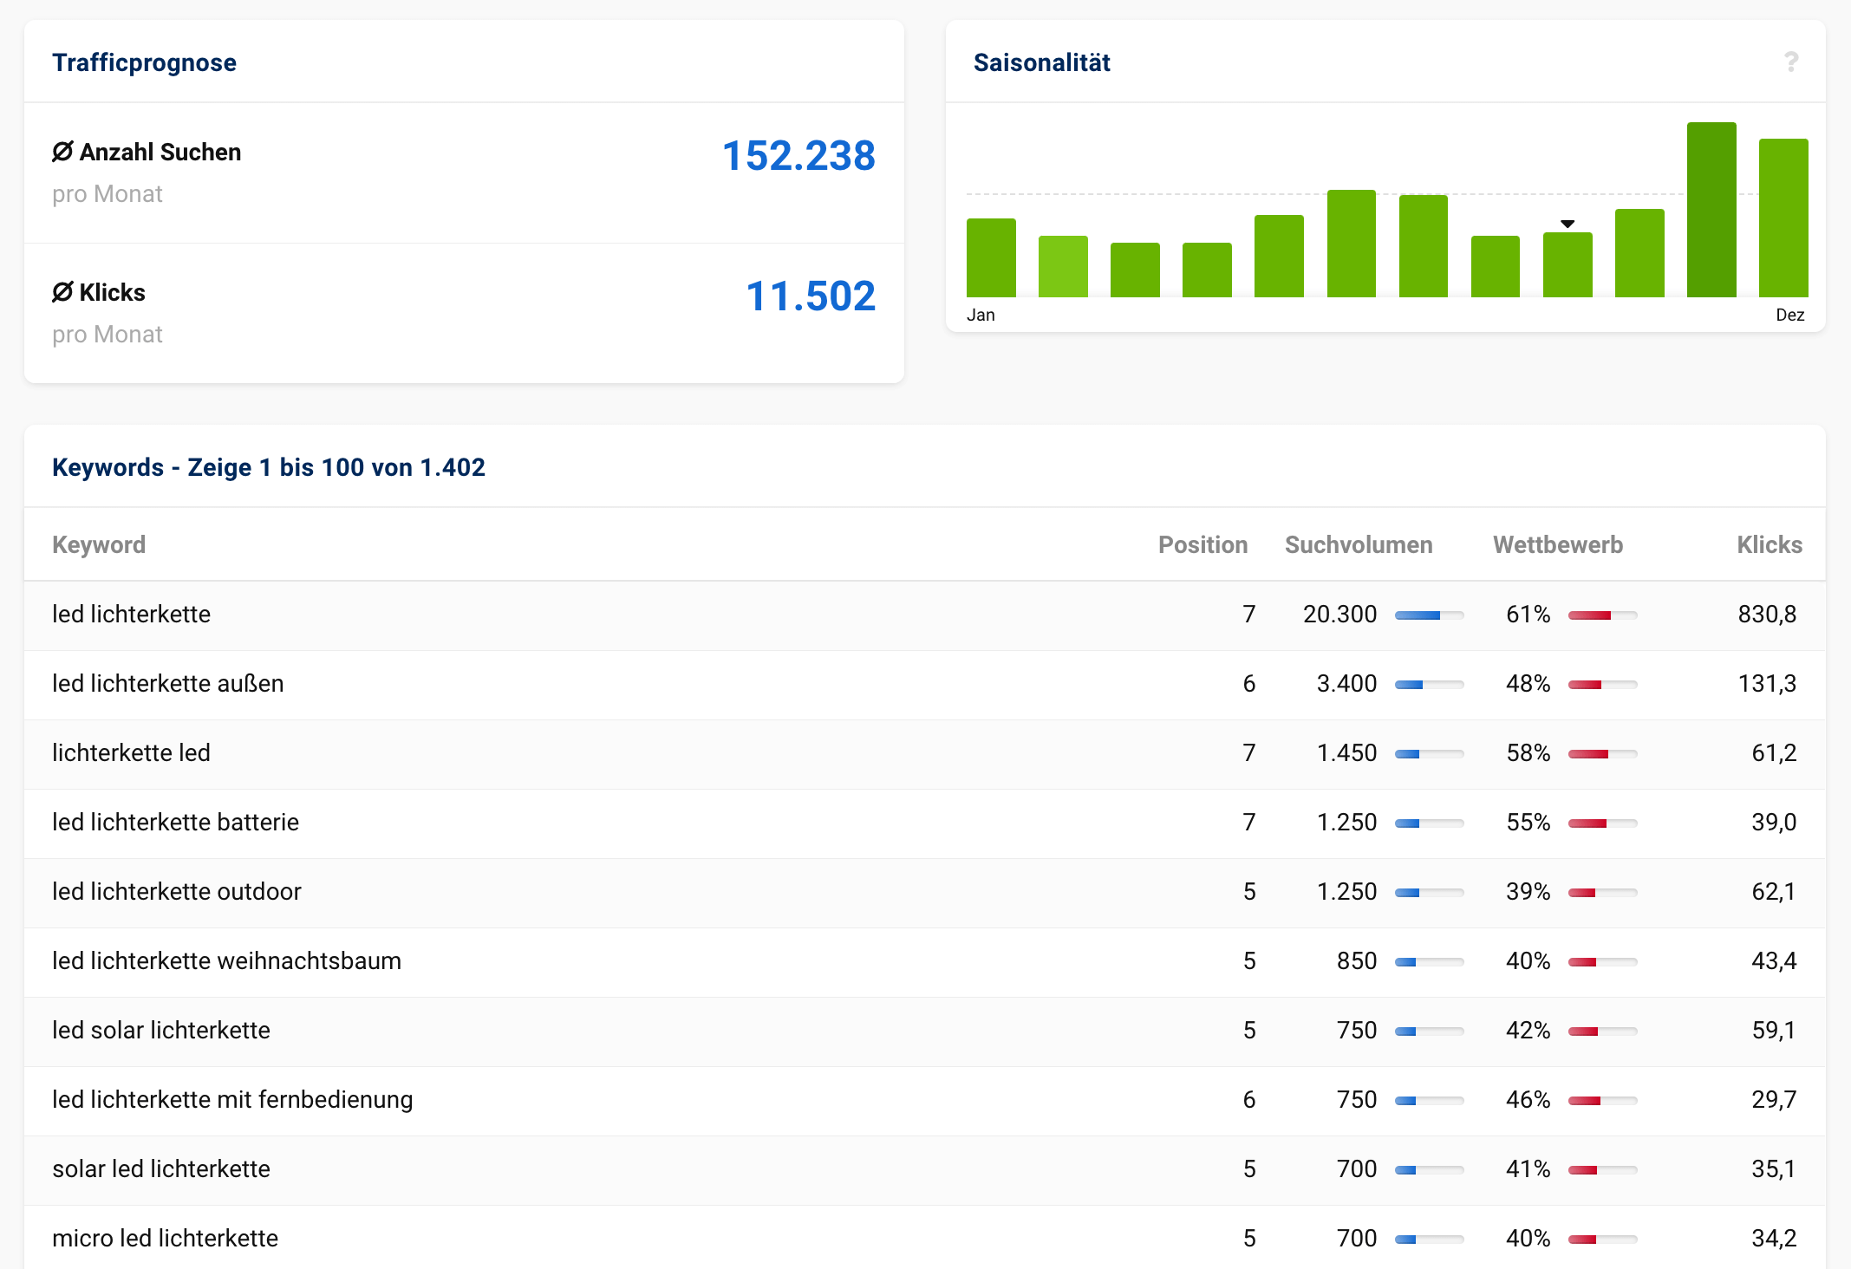The width and height of the screenshot is (1851, 1269).
Task: Select the Jan bar in Saisonalität chart
Action: pos(991,257)
